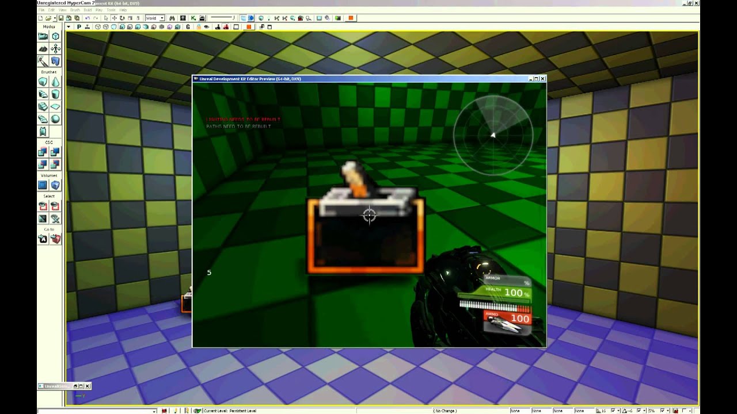737x414 pixels.
Task: Show all actors icon
Action: pos(55,218)
